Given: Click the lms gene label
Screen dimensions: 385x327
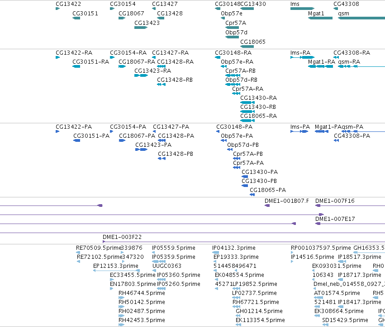Looking at the screenshot, I should [295, 4].
